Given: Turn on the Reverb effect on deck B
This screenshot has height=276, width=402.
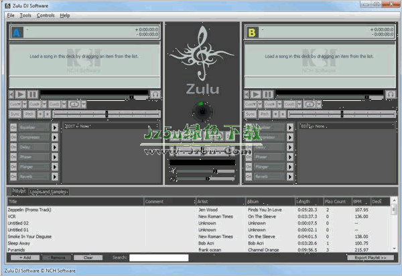Looking at the screenshot, I should coord(249,176).
